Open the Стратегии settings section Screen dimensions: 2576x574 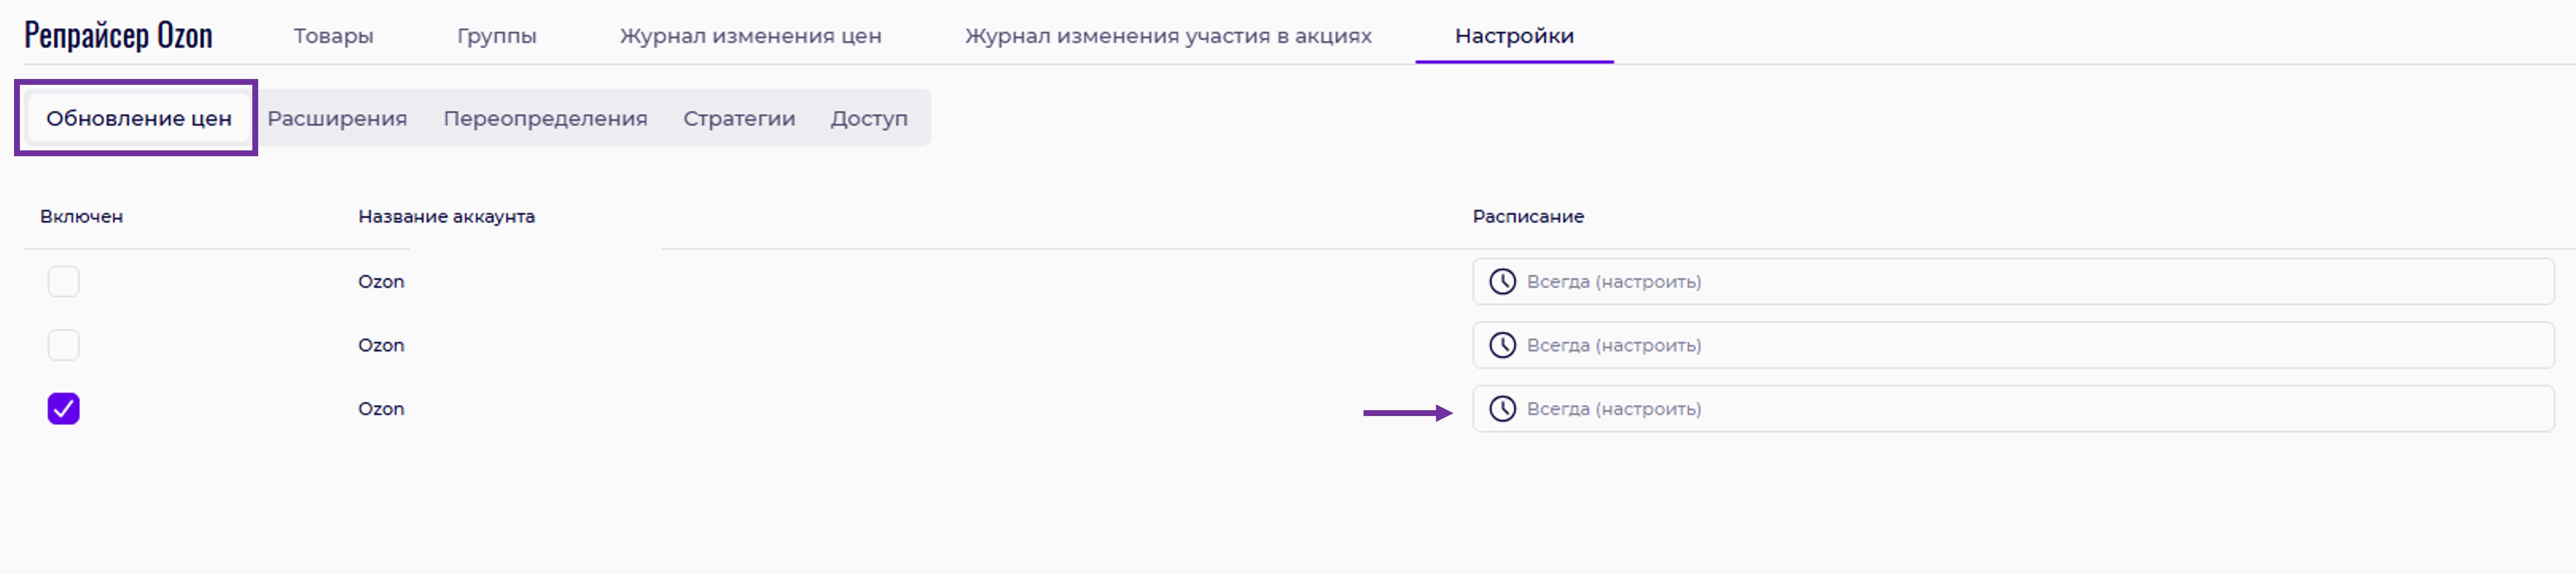coord(739,119)
